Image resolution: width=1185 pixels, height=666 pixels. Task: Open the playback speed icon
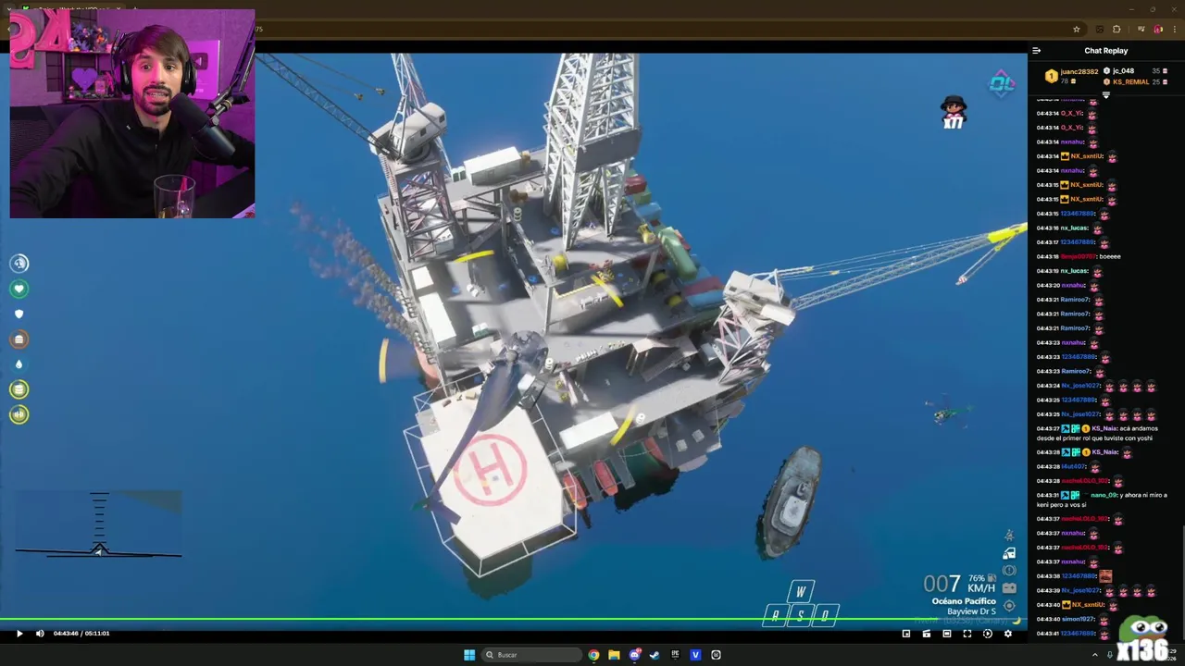point(988,634)
